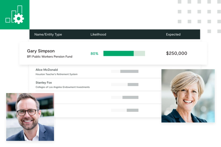
Task: Open Alice McDonald's row
Action: pos(47,70)
